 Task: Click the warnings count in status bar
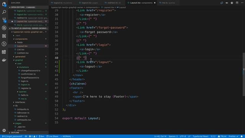coord(35,136)
